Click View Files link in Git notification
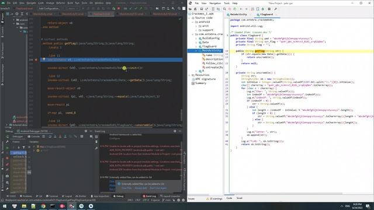Viewport: 374px width, 210px height. pos(127,188)
